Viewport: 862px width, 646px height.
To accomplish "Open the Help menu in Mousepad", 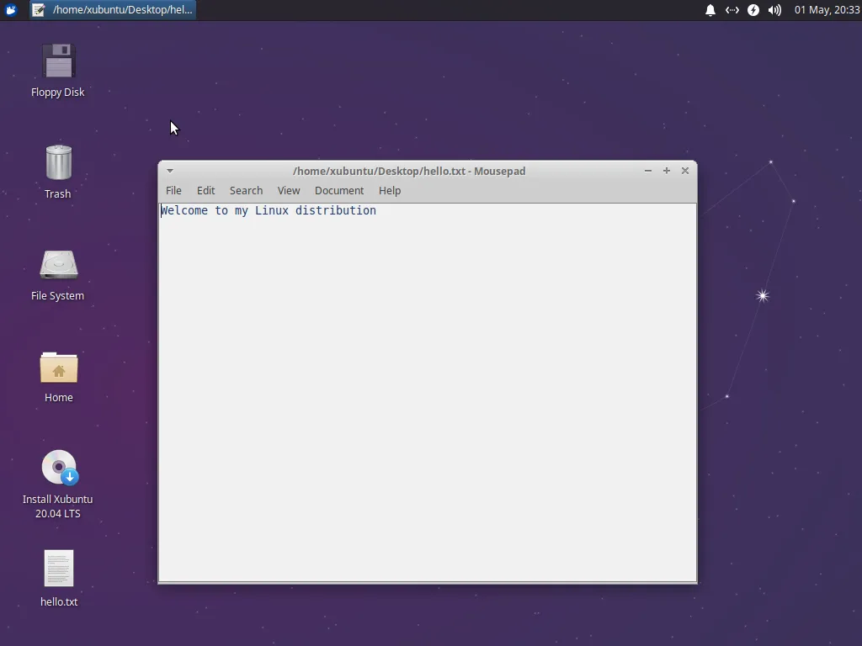I will coord(390,191).
